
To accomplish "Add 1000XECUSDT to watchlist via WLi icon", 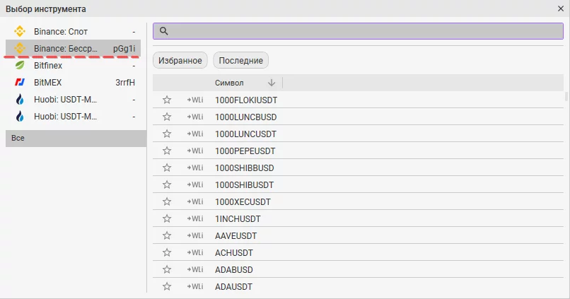I will click(x=195, y=201).
